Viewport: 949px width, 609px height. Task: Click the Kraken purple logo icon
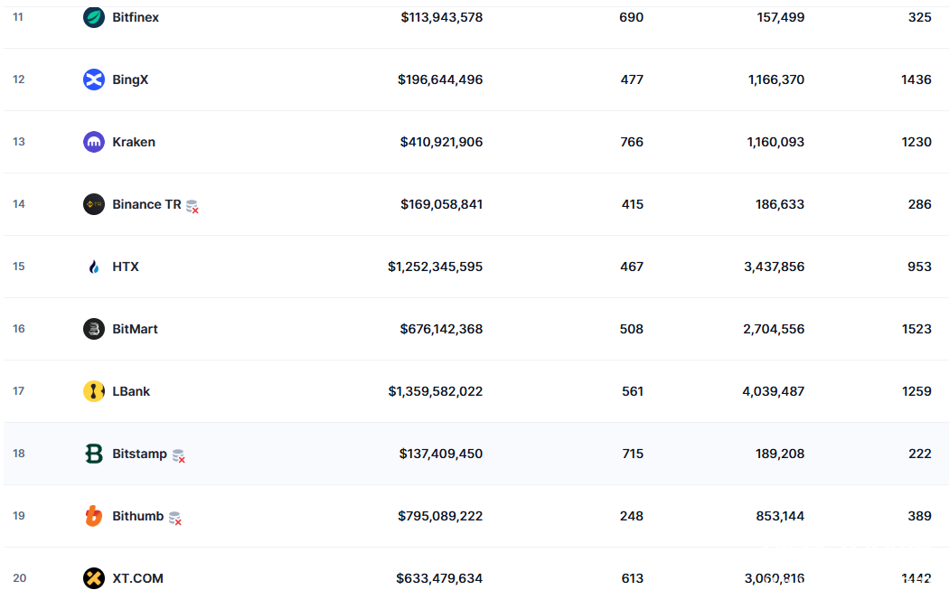click(94, 142)
